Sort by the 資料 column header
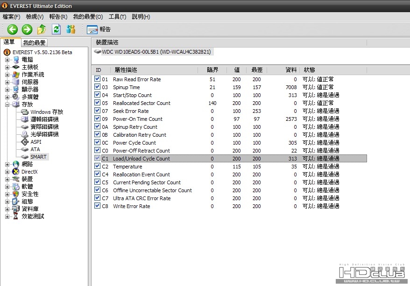Image resolution: width=410 pixels, height=286 pixels. pyautogui.click(x=283, y=70)
